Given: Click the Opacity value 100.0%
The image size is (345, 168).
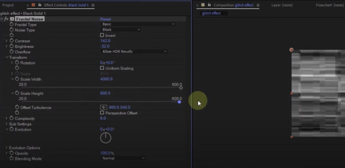Looking at the screenshot, I should click(x=107, y=153).
